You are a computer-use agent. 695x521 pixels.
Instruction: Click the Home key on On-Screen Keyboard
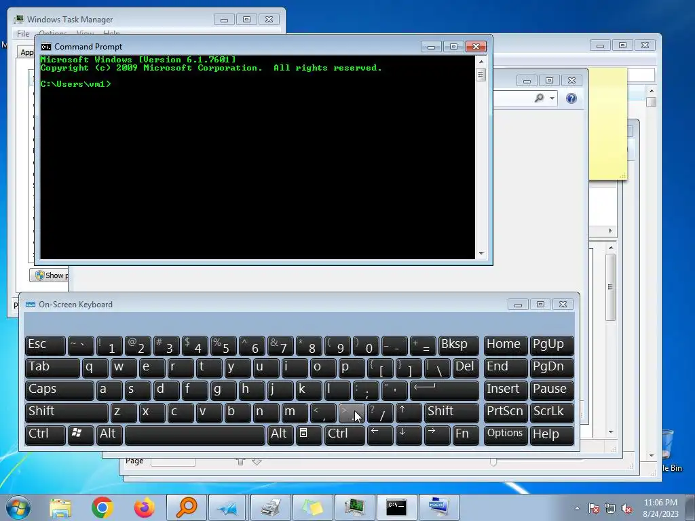pos(505,345)
